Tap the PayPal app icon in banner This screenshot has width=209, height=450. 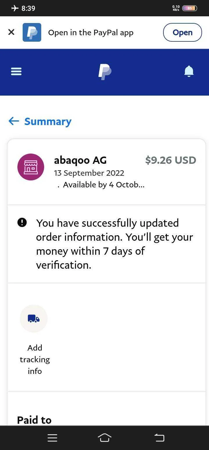32,32
